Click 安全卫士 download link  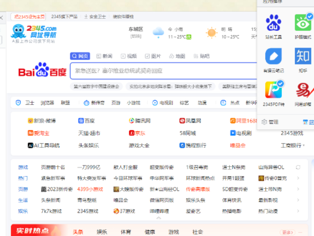click(x=95, y=17)
